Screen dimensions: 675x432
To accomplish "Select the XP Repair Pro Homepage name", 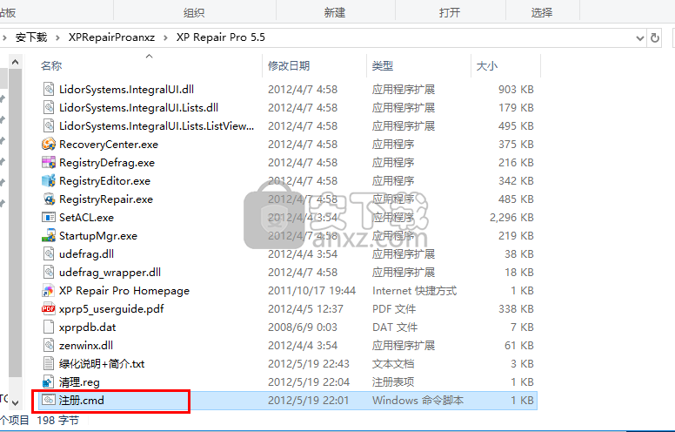I will tap(124, 291).
